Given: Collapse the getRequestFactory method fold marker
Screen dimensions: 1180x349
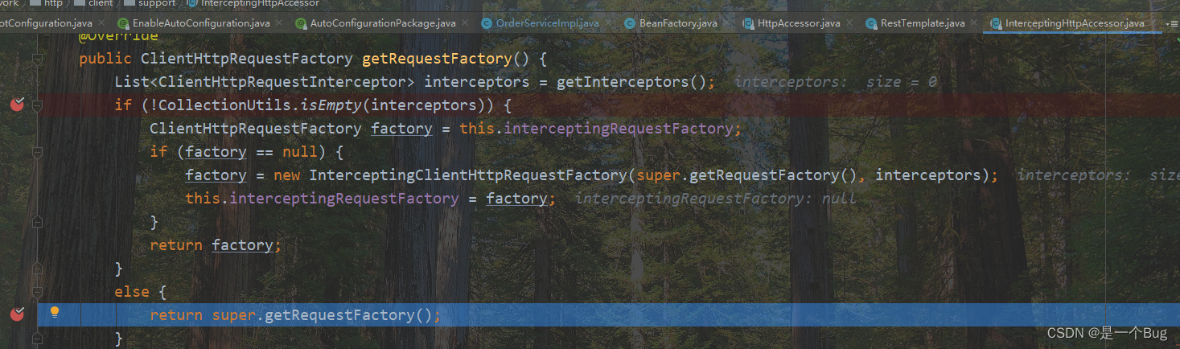Looking at the screenshot, I should [37, 59].
